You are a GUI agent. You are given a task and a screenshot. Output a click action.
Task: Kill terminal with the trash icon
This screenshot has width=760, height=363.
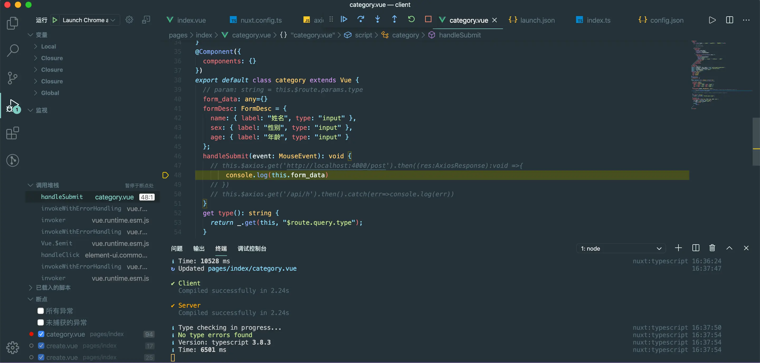pyautogui.click(x=712, y=248)
